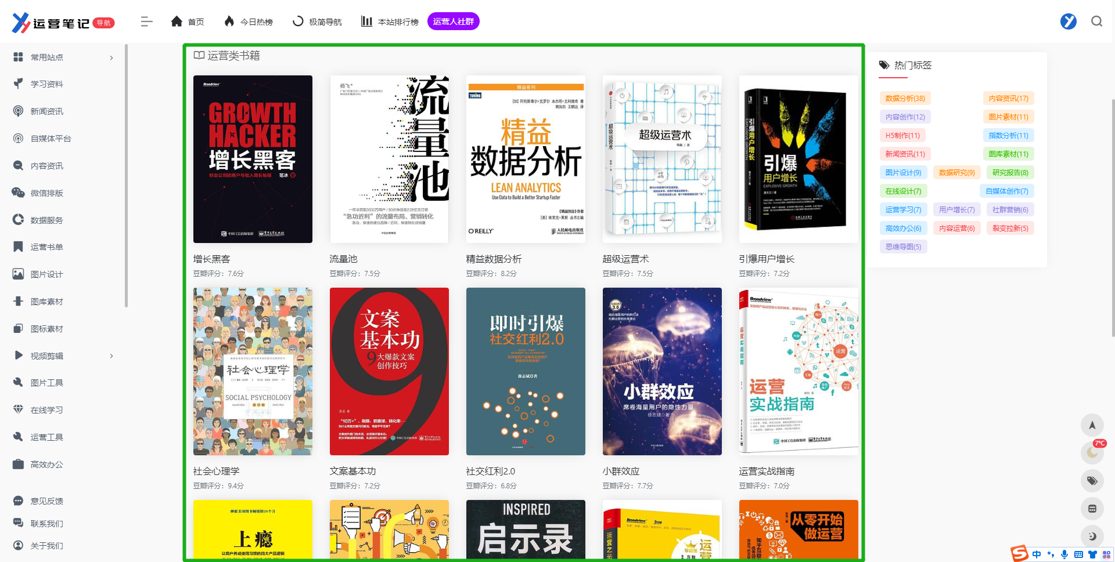
Task: Click the 联系我们 sidebar link
Action: (47, 524)
